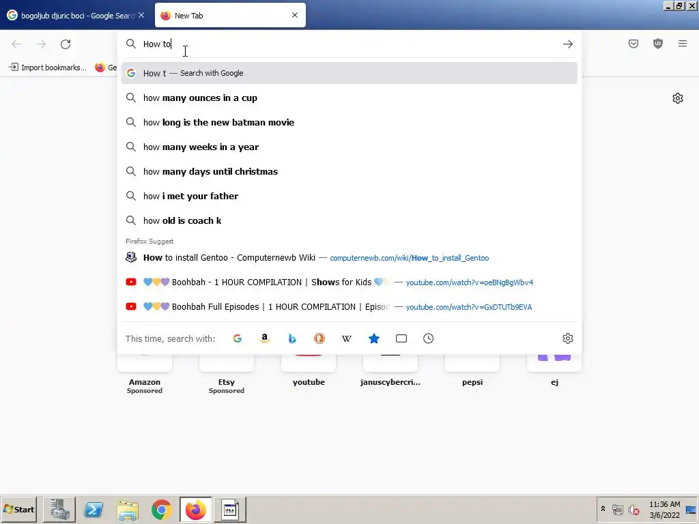699x524 pixels.
Task: Click the forward navigation arrow
Action: pyautogui.click(x=41, y=44)
